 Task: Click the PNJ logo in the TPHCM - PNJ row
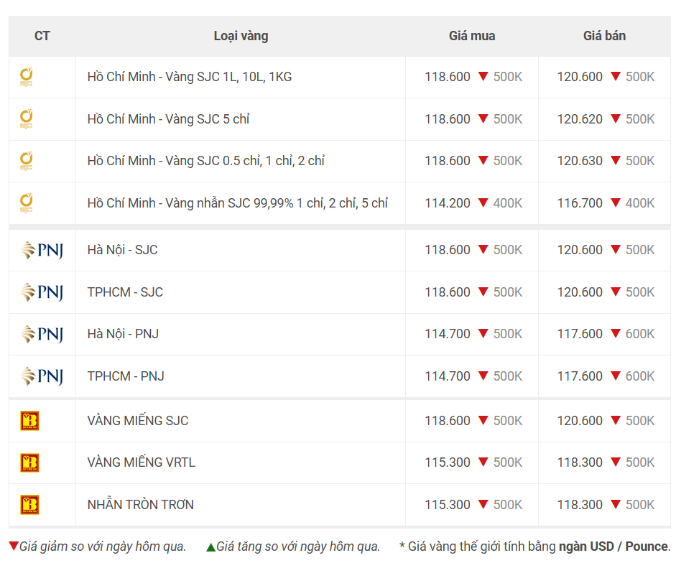point(42,376)
